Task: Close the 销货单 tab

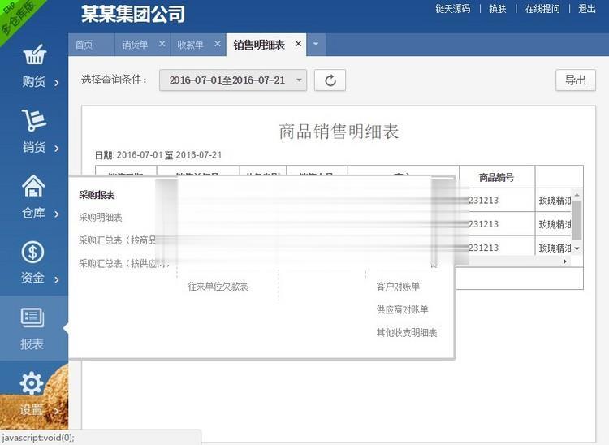Action: (162, 45)
